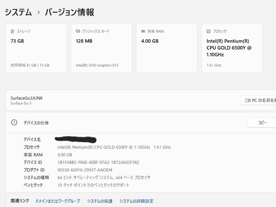Open the システムの詳細設定 link
This screenshot has width=276, height=207.
[136, 201]
